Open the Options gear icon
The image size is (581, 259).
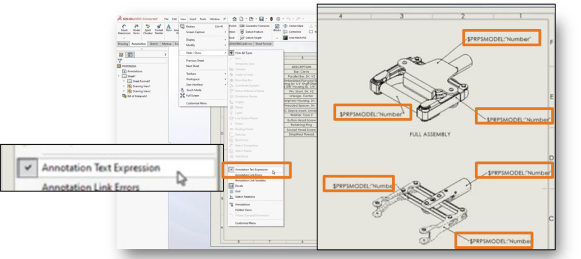278,19
